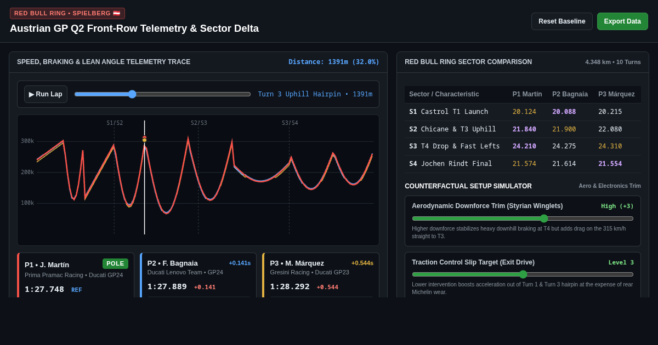Viewport: 658px width, 345px height.
Task: Click Bagnaia's S1 time 20.088
Action: [x=564, y=112]
